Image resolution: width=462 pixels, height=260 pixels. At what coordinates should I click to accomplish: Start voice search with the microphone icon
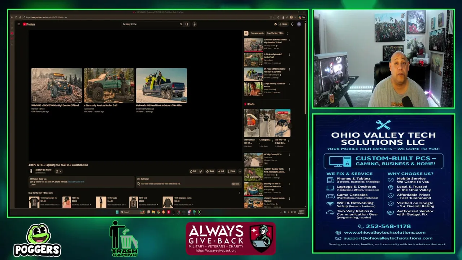(x=194, y=24)
